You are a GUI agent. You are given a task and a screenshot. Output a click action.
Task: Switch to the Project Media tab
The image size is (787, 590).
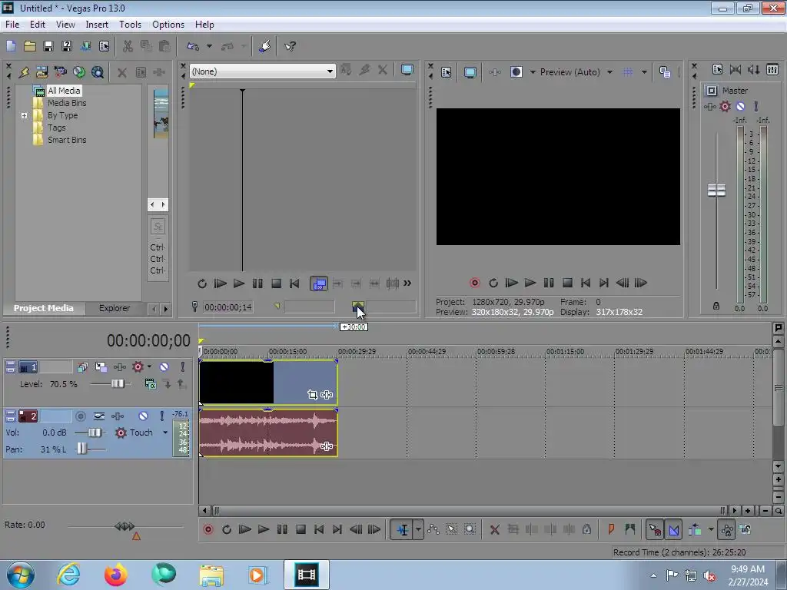pos(43,308)
